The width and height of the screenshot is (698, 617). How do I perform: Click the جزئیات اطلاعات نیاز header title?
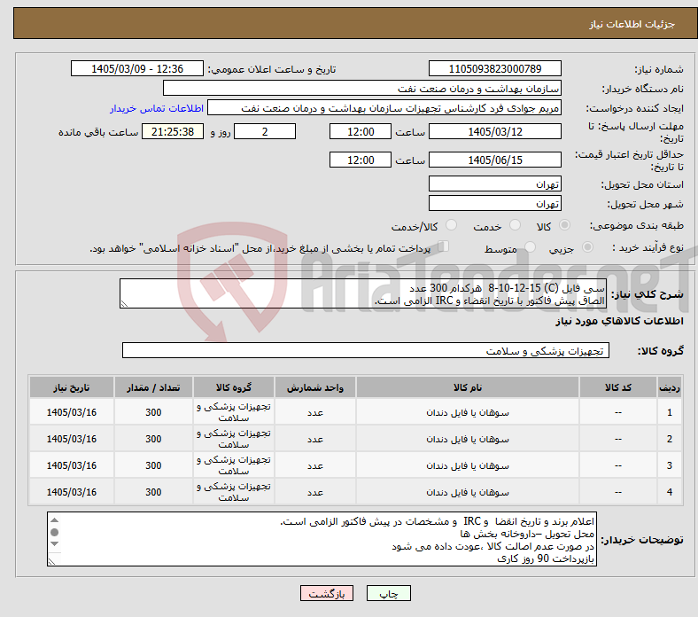click(x=632, y=24)
